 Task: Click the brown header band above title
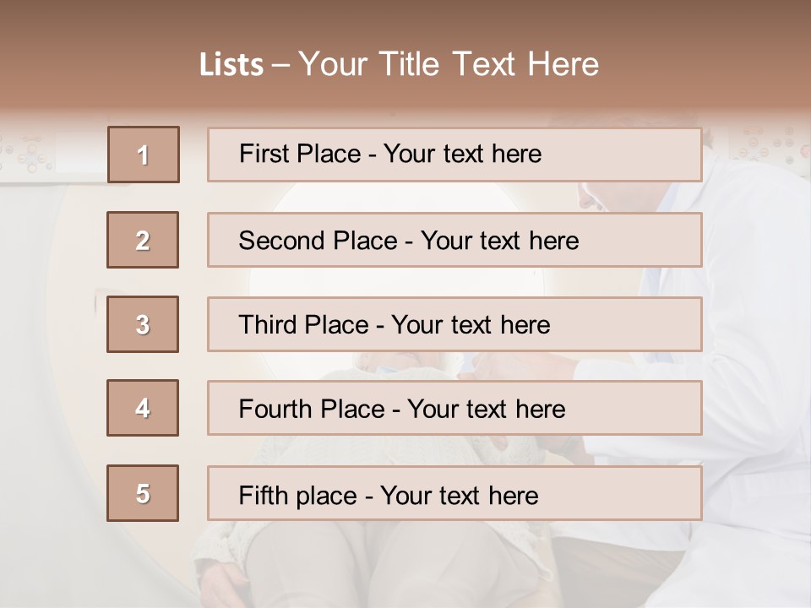point(405,19)
